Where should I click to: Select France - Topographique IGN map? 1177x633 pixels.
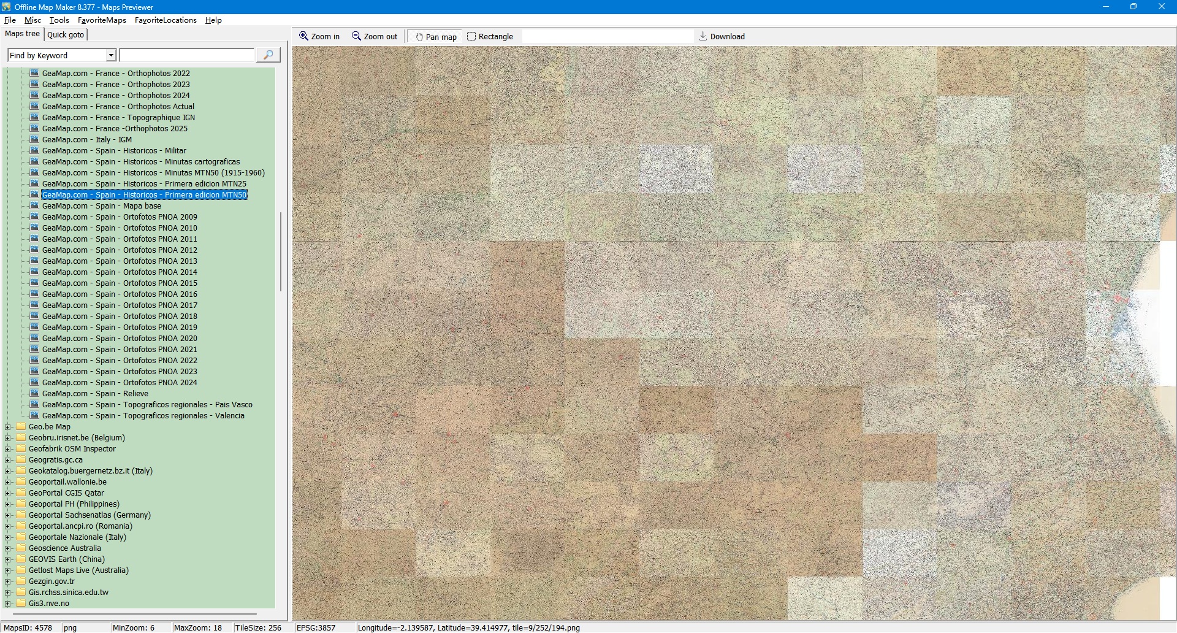click(118, 118)
